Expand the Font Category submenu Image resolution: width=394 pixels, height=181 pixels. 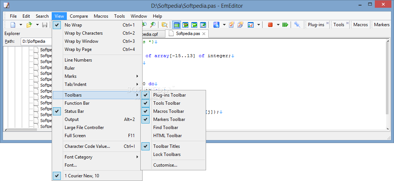[x=97, y=157]
